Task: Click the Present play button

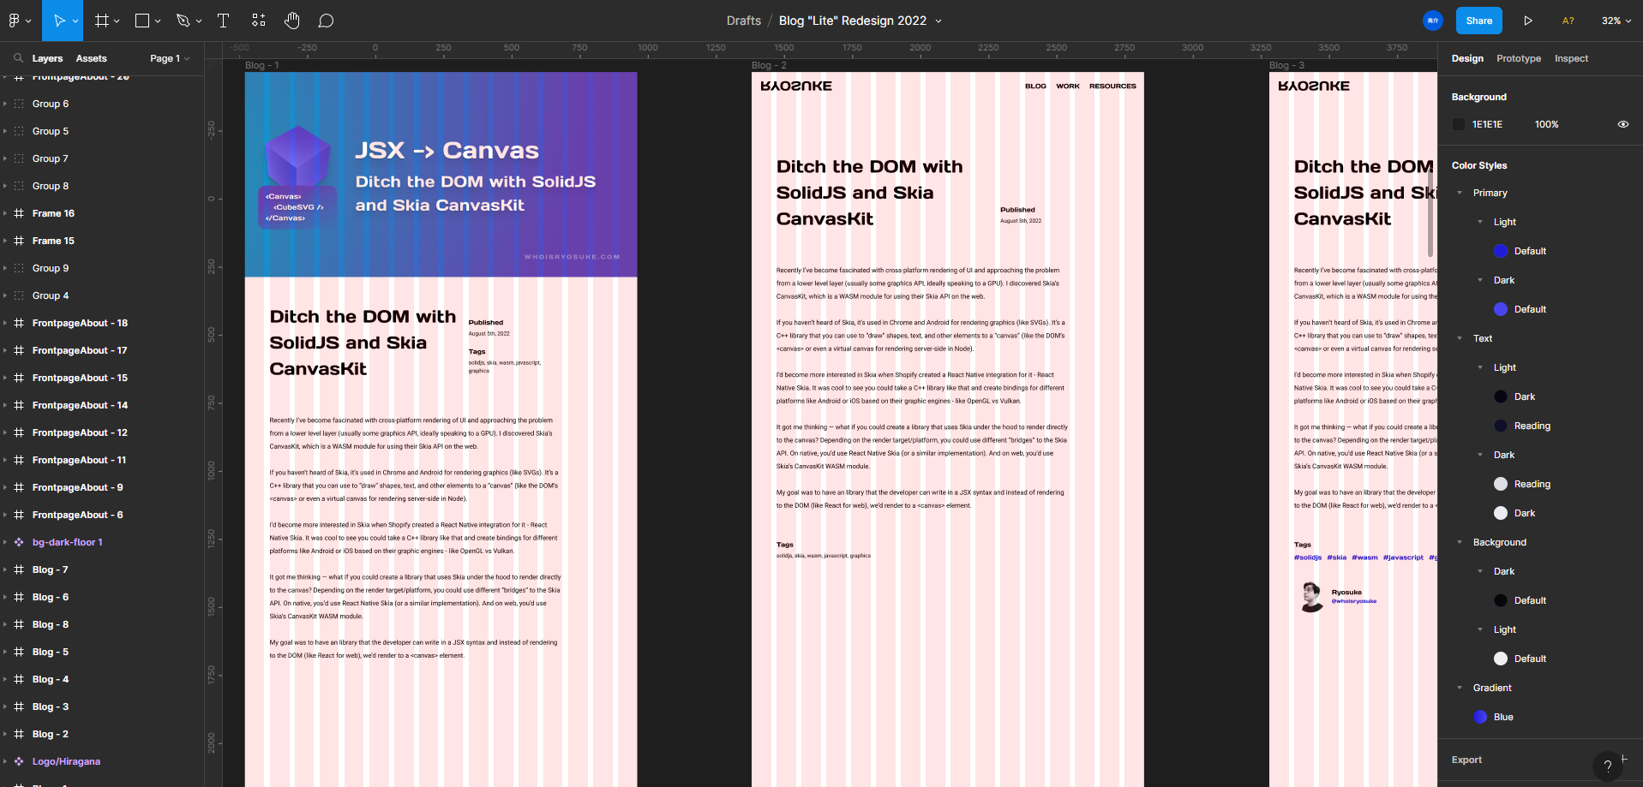Action: point(1527,21)
